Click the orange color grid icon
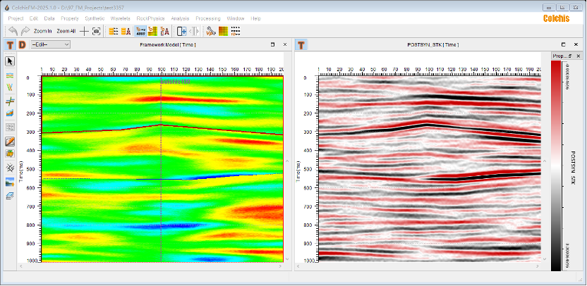587x286 pixels. point(223,32)
